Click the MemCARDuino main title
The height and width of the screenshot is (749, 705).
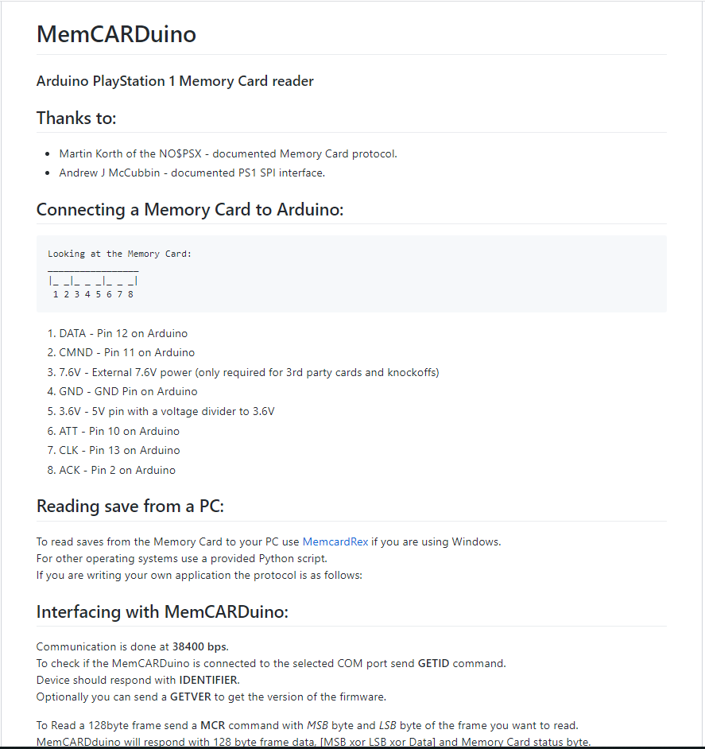click(x=116, y=34)
